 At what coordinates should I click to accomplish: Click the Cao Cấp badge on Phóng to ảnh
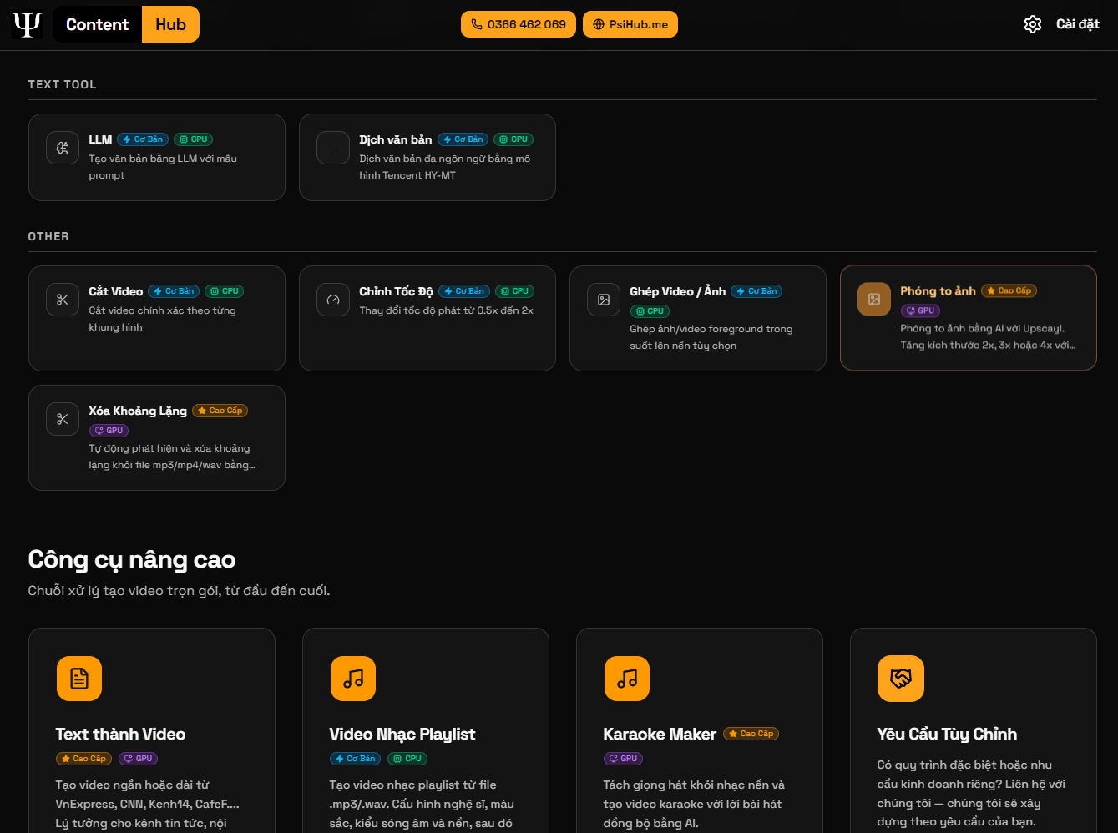1009,290
